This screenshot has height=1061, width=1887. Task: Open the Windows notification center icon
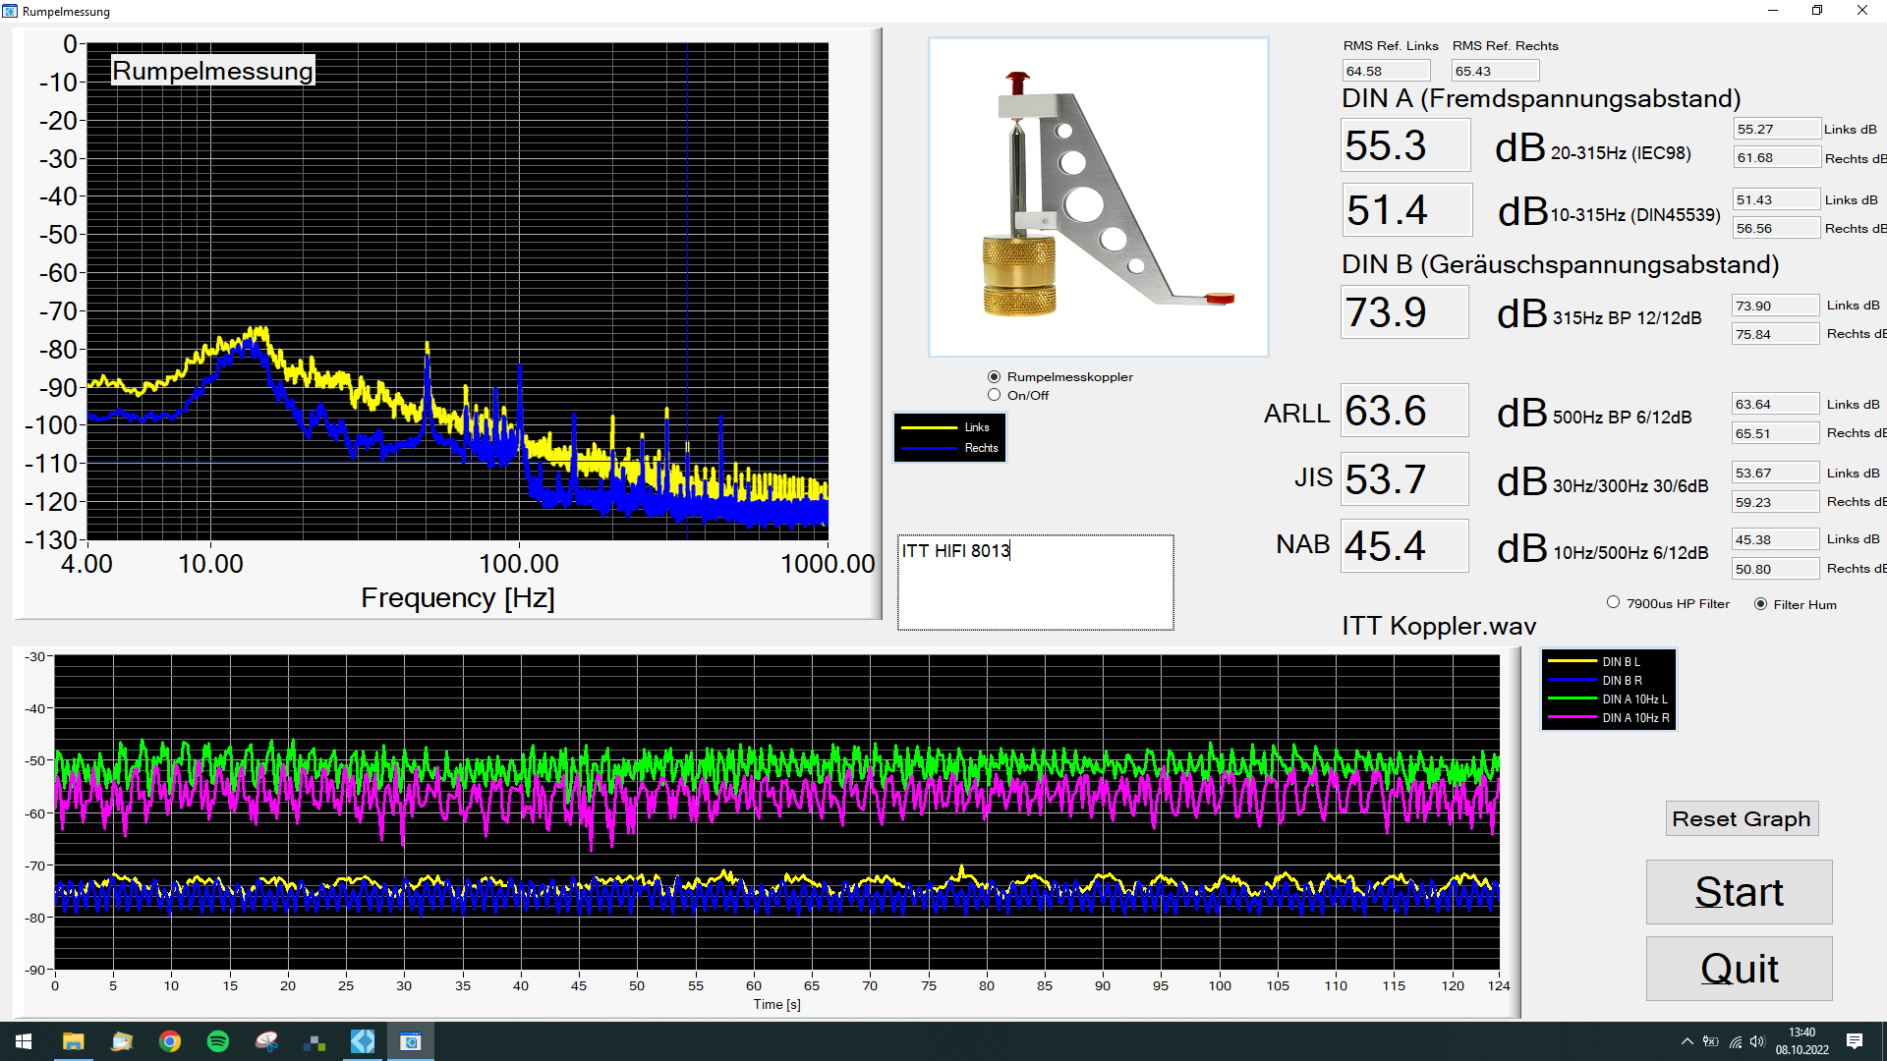point(1855,1041)
